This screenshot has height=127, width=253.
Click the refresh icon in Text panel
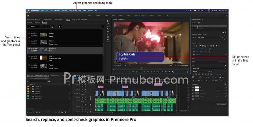tap(52, 27)
